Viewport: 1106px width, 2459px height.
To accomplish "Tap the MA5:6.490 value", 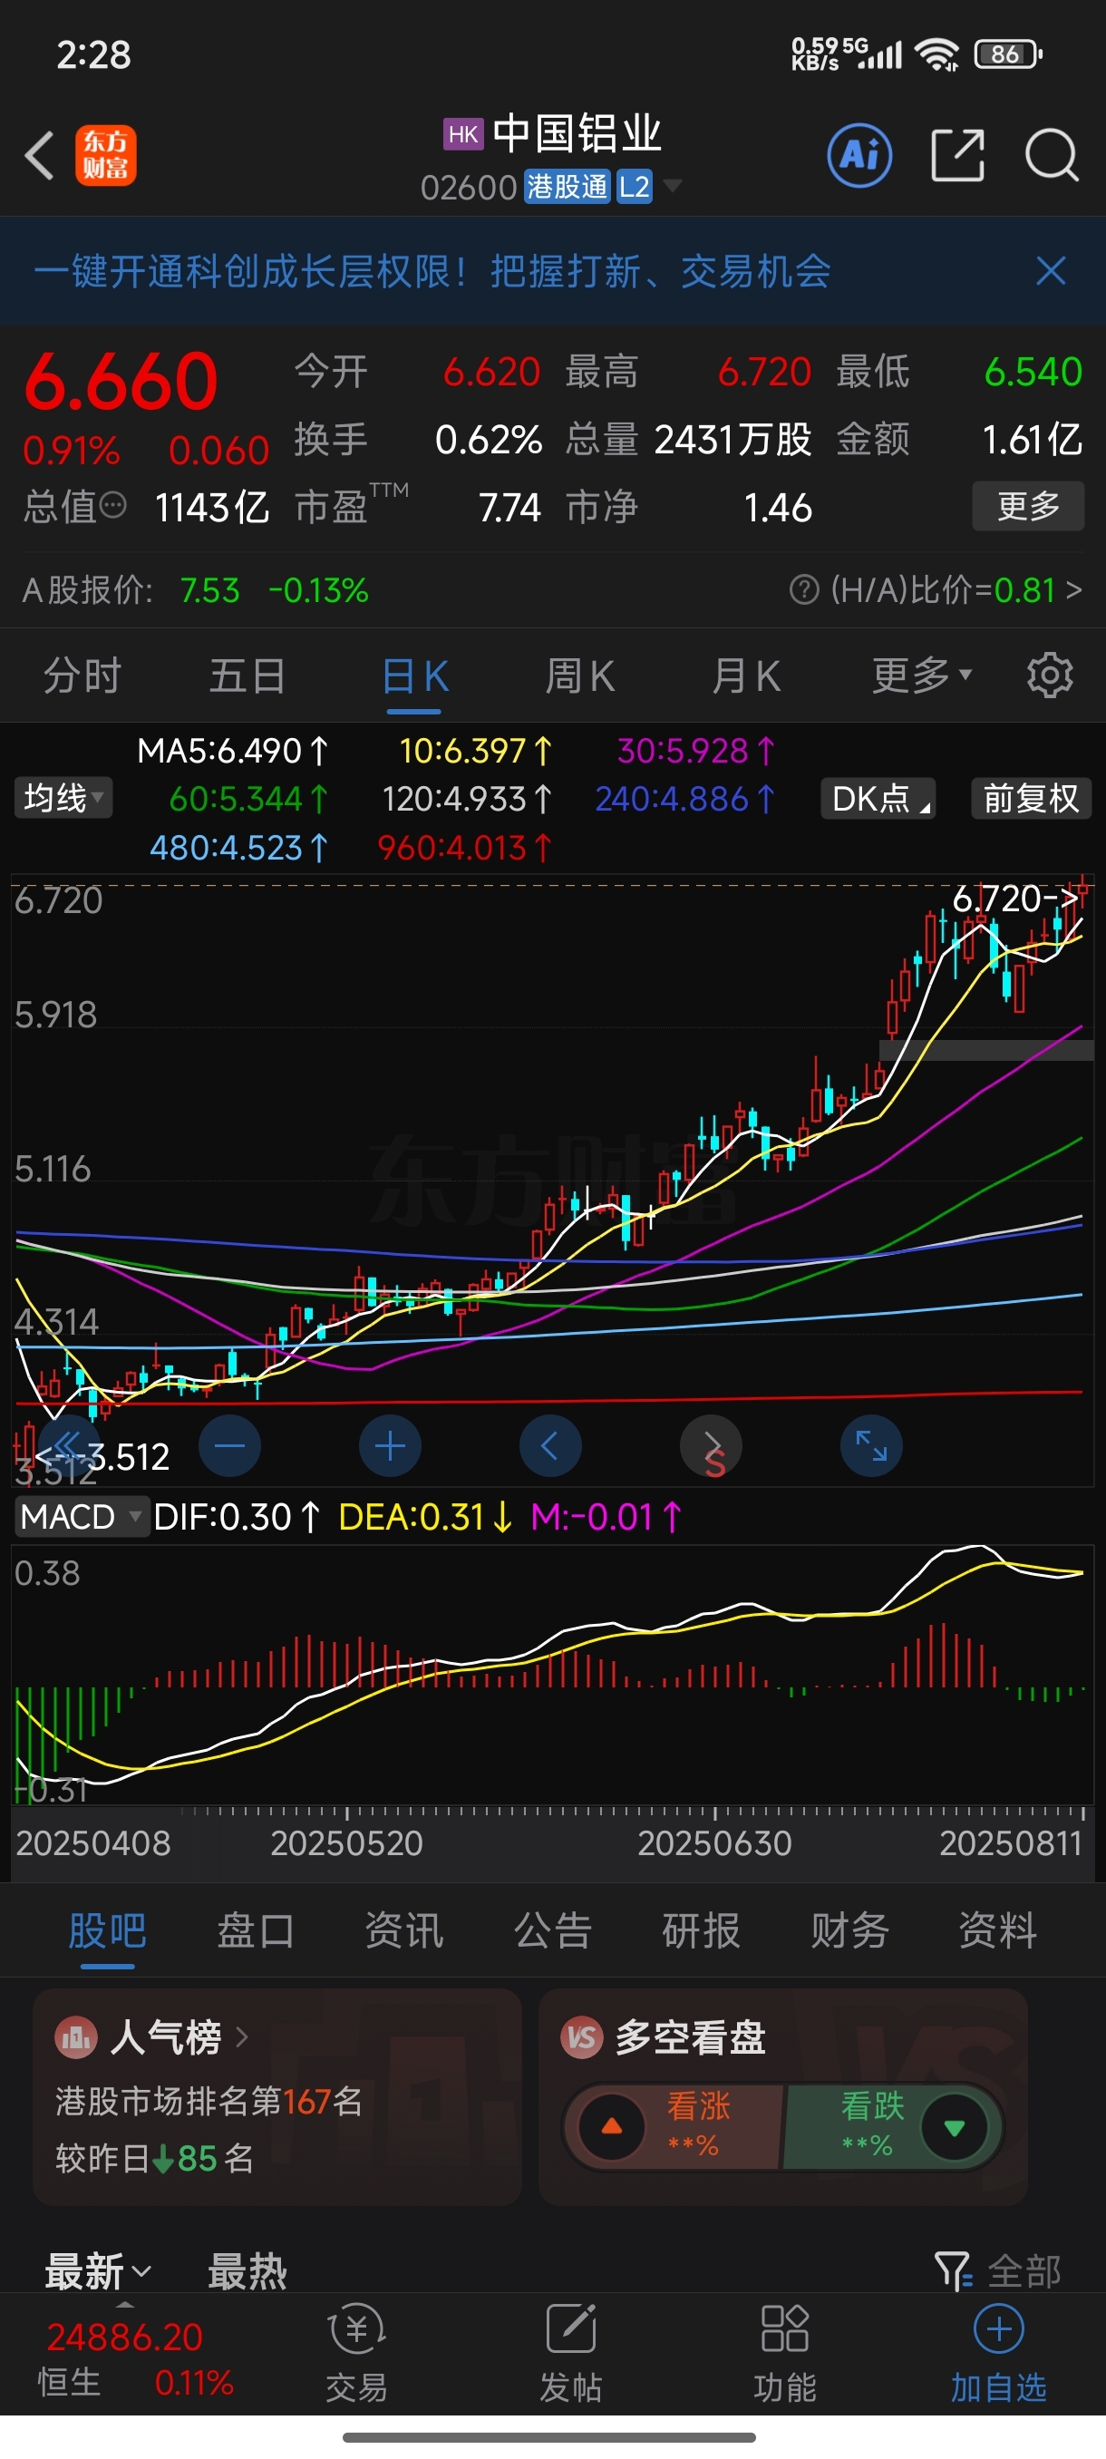I will click(x=234, y=750).
